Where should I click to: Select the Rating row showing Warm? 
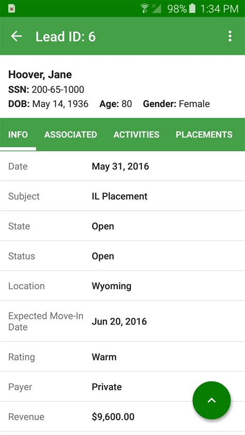click(122, 357)
